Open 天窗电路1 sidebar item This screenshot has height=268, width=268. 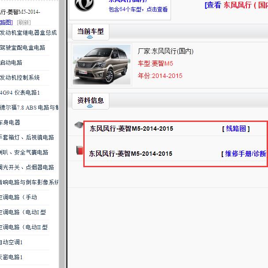[x=11, y=257]
